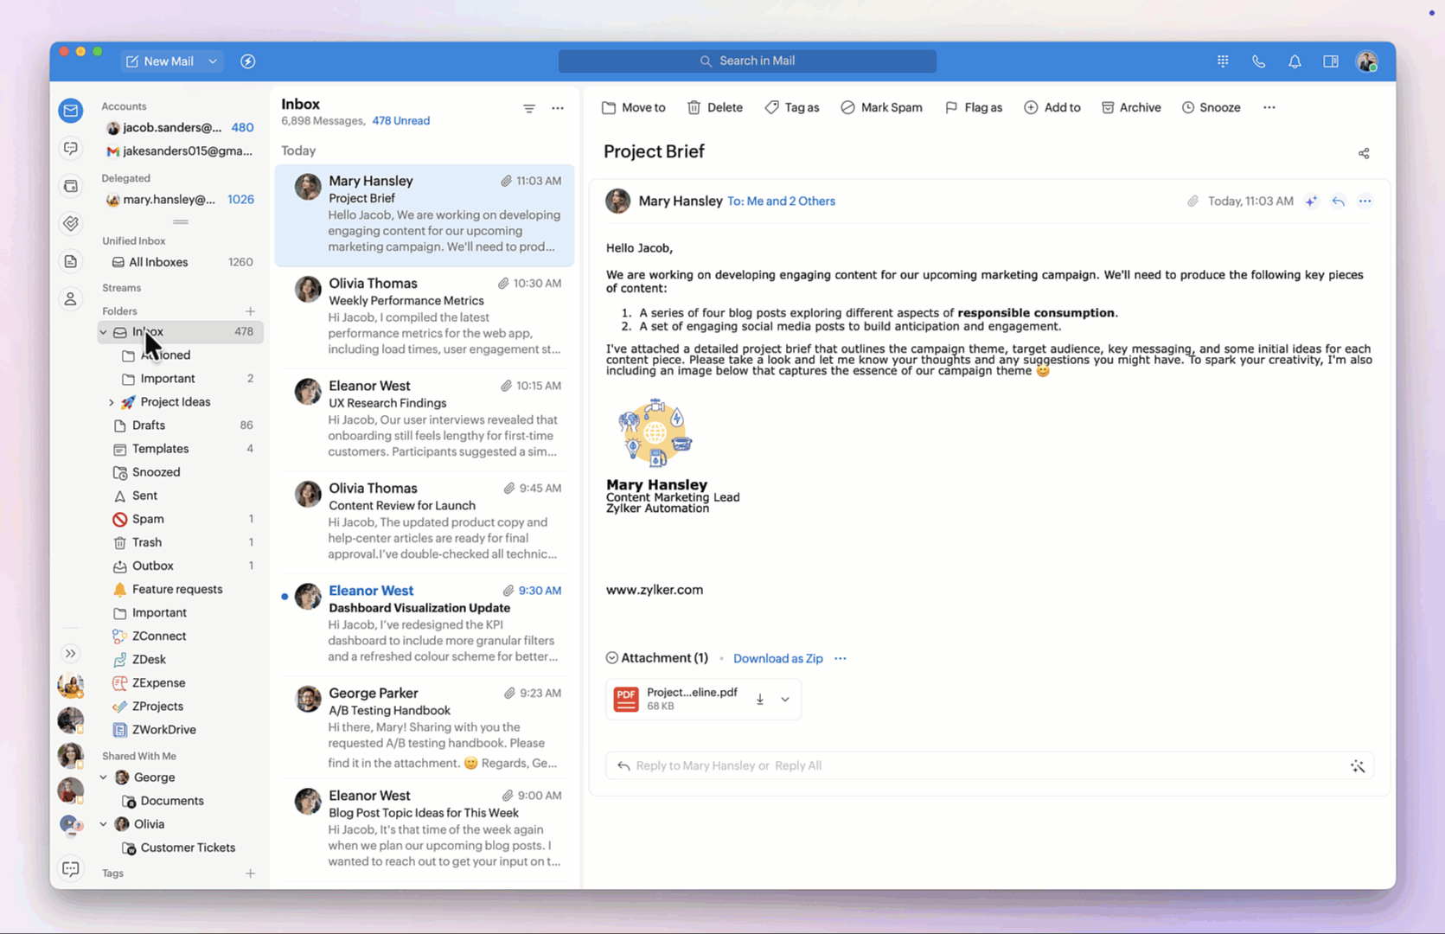
Task: Open the calendar icon in left rail
Action: [x=71, y=186]
